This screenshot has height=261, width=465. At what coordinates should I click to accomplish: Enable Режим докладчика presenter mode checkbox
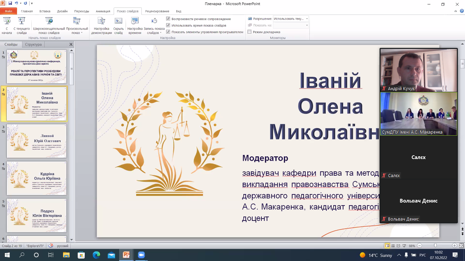[250, 32]
